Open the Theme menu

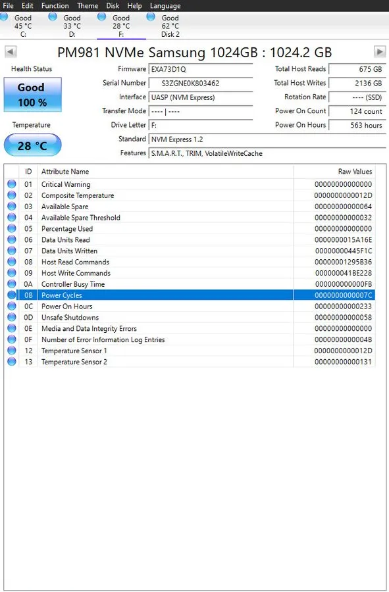point(88,6)
